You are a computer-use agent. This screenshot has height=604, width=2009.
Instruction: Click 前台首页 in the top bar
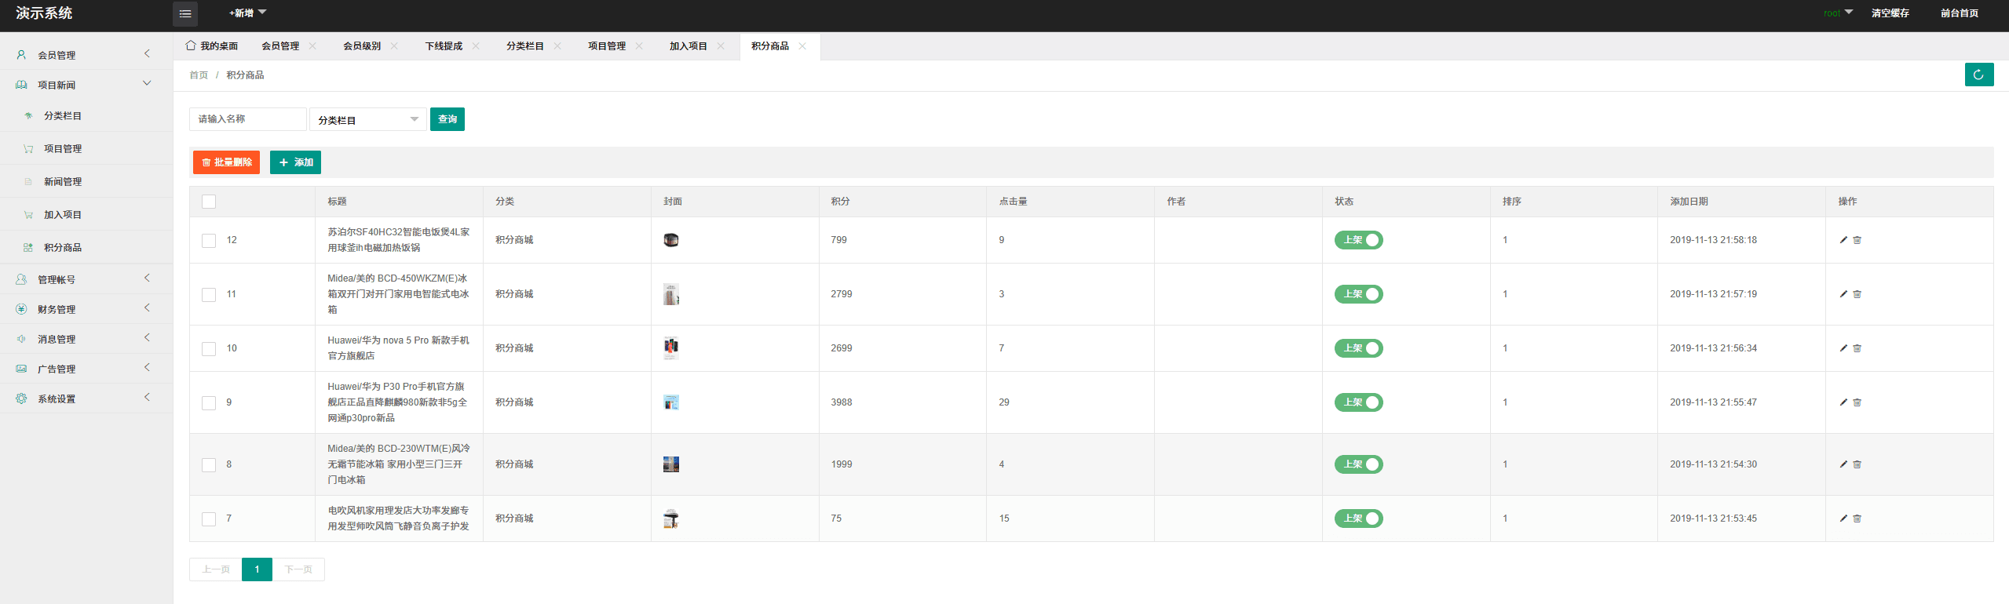pyautogui.click(x=1960, y=13)
